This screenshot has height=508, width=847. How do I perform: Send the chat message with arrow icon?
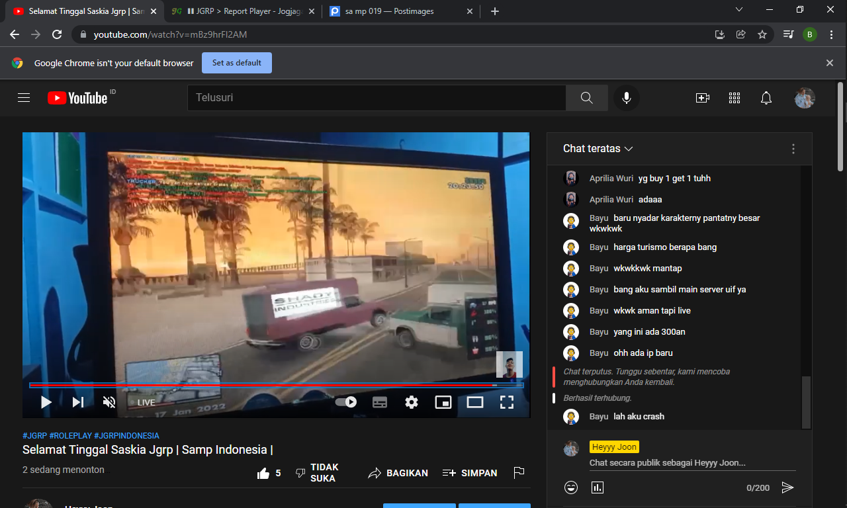(787, 487)
